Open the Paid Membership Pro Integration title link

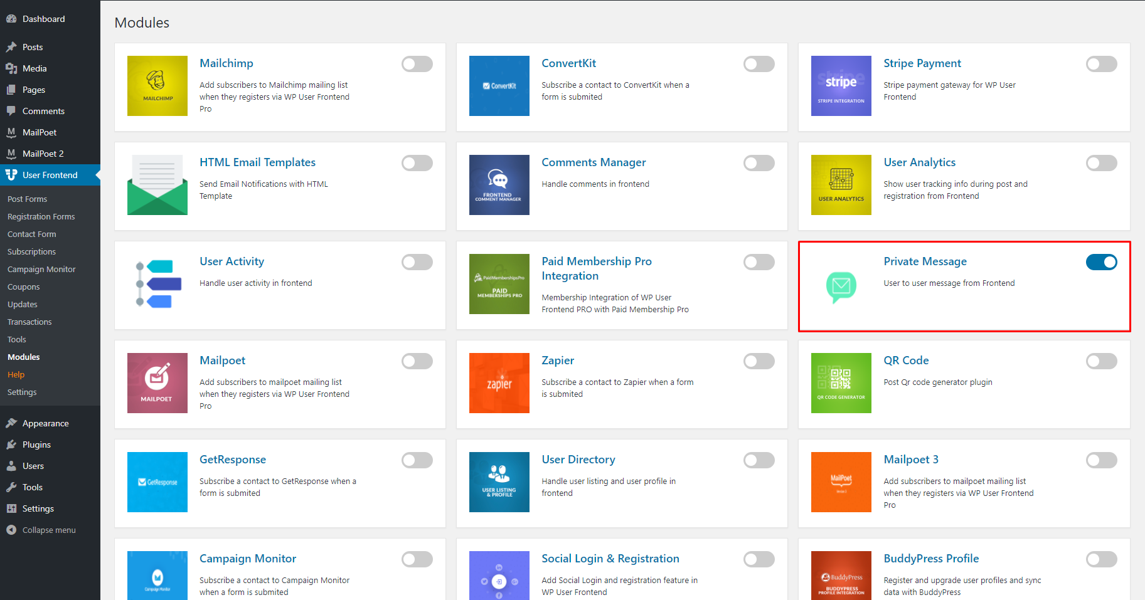point(597,268)
